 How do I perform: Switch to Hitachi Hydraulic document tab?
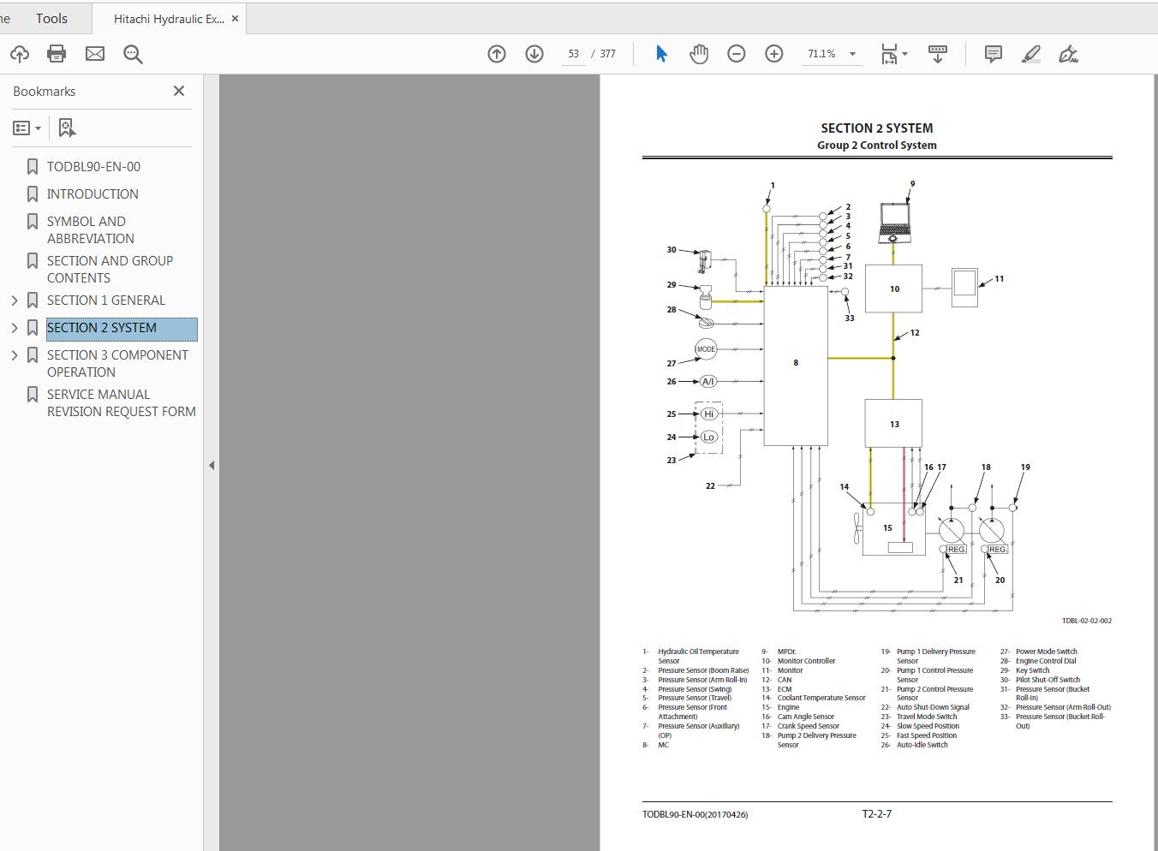(x=168, y=19)
